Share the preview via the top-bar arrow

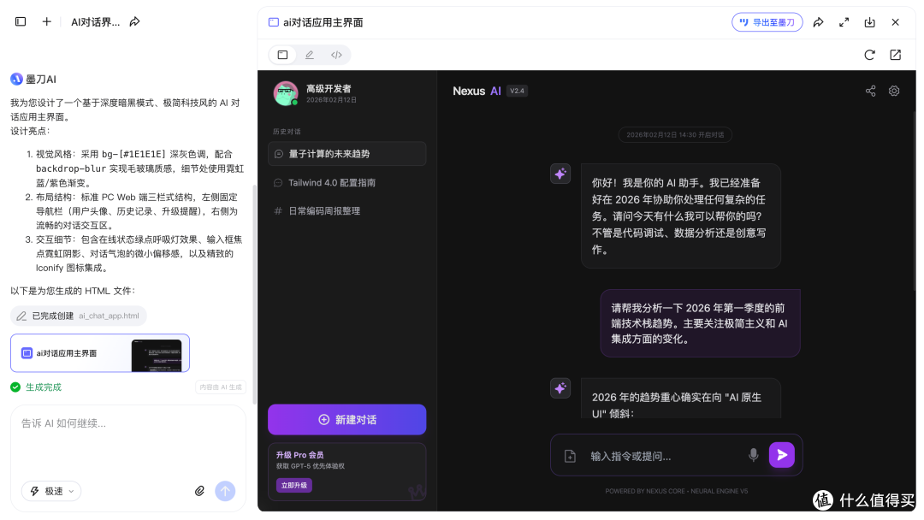pos(818,22)
